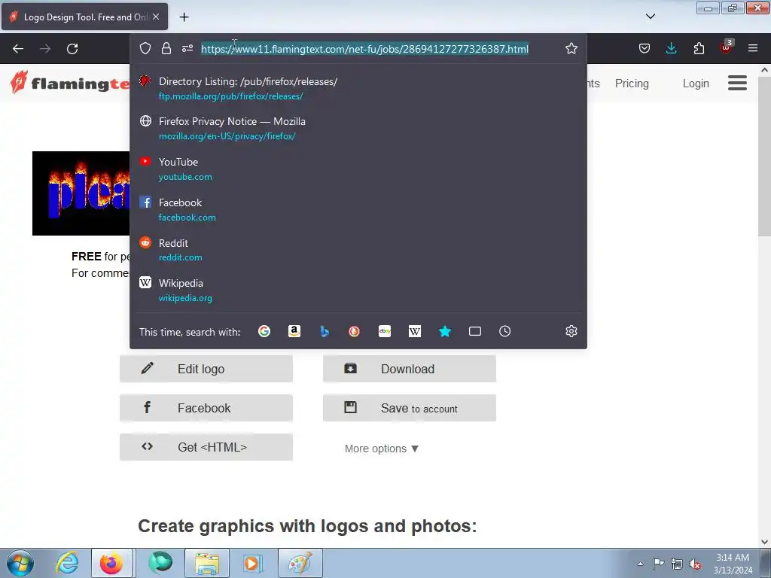Click Get <HTML> button

[206, 447]
